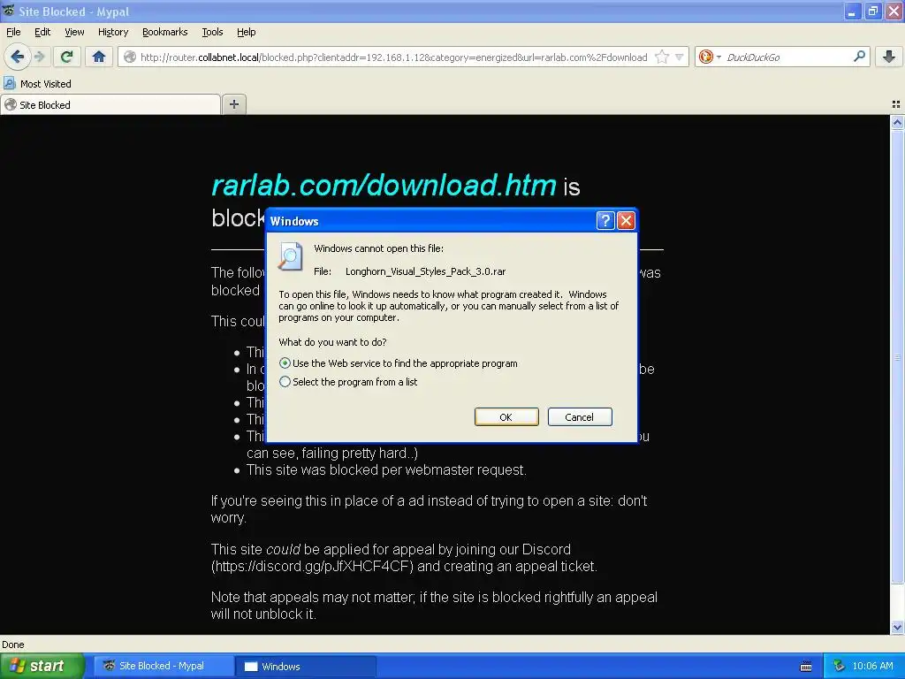Open the File menu
905x679 pixels.
click(x=13, y=33)
